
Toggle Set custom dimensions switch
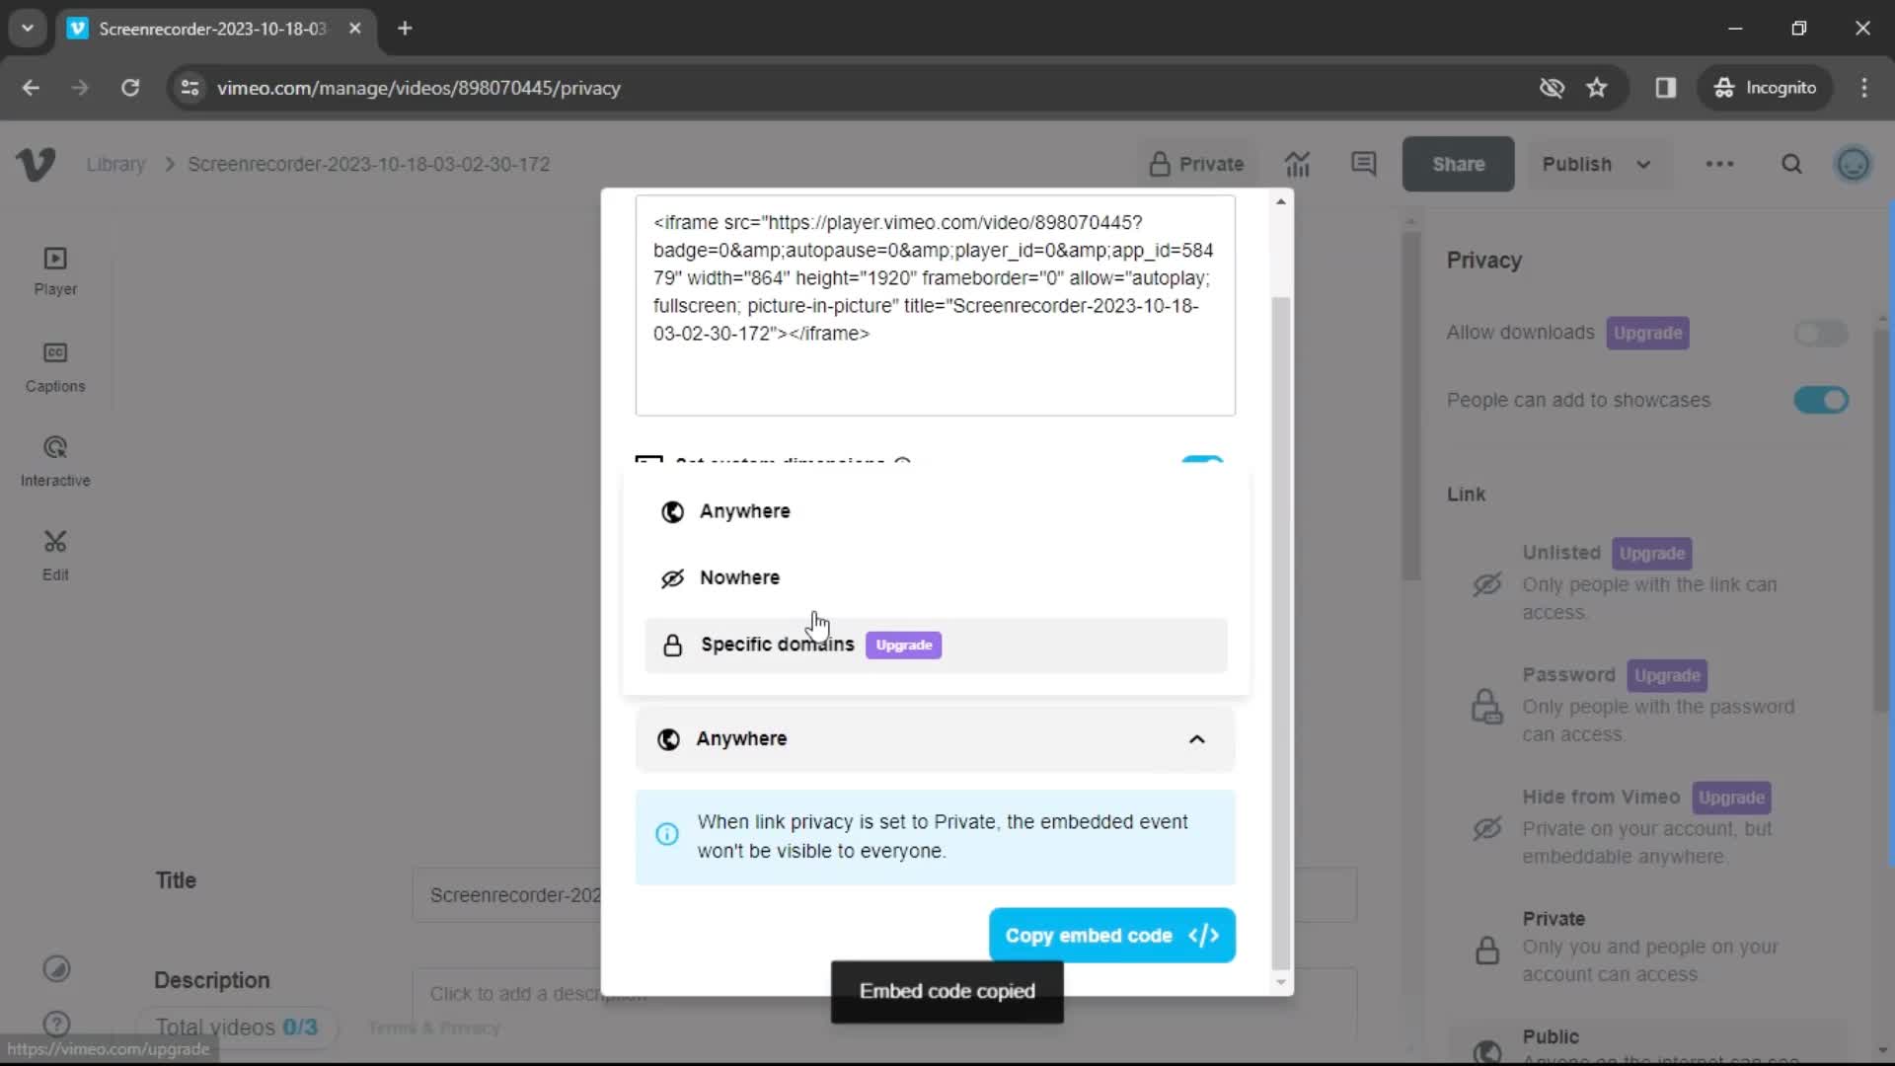click(1202, 460)
